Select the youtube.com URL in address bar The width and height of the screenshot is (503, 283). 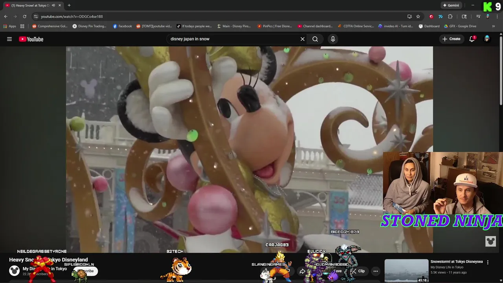72,17
